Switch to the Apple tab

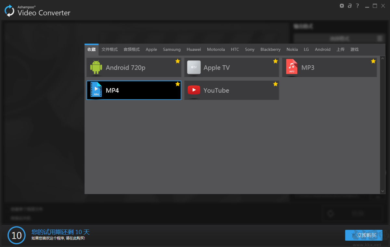click(151, 49)
